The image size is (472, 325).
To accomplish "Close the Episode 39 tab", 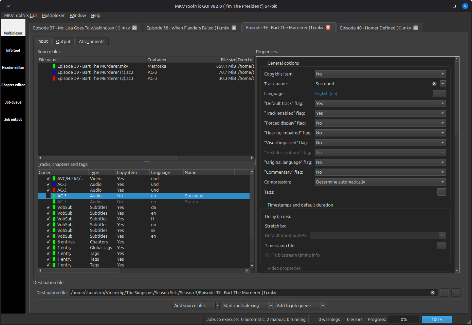I will click(x=328, y=27).
